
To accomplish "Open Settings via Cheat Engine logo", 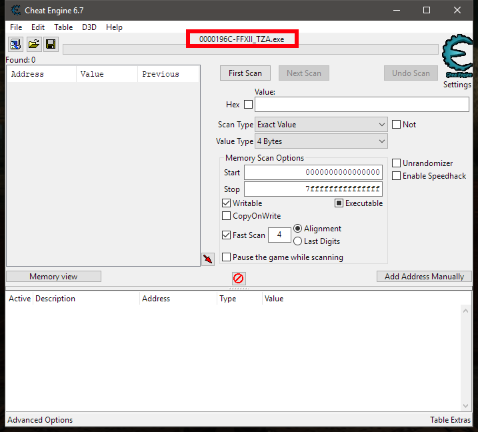I will 457,61.
